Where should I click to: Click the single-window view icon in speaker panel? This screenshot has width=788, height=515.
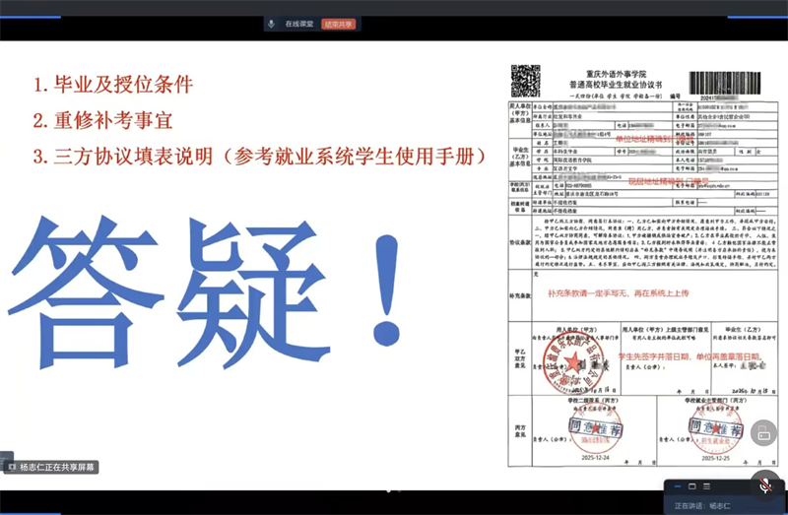[692, 486]
